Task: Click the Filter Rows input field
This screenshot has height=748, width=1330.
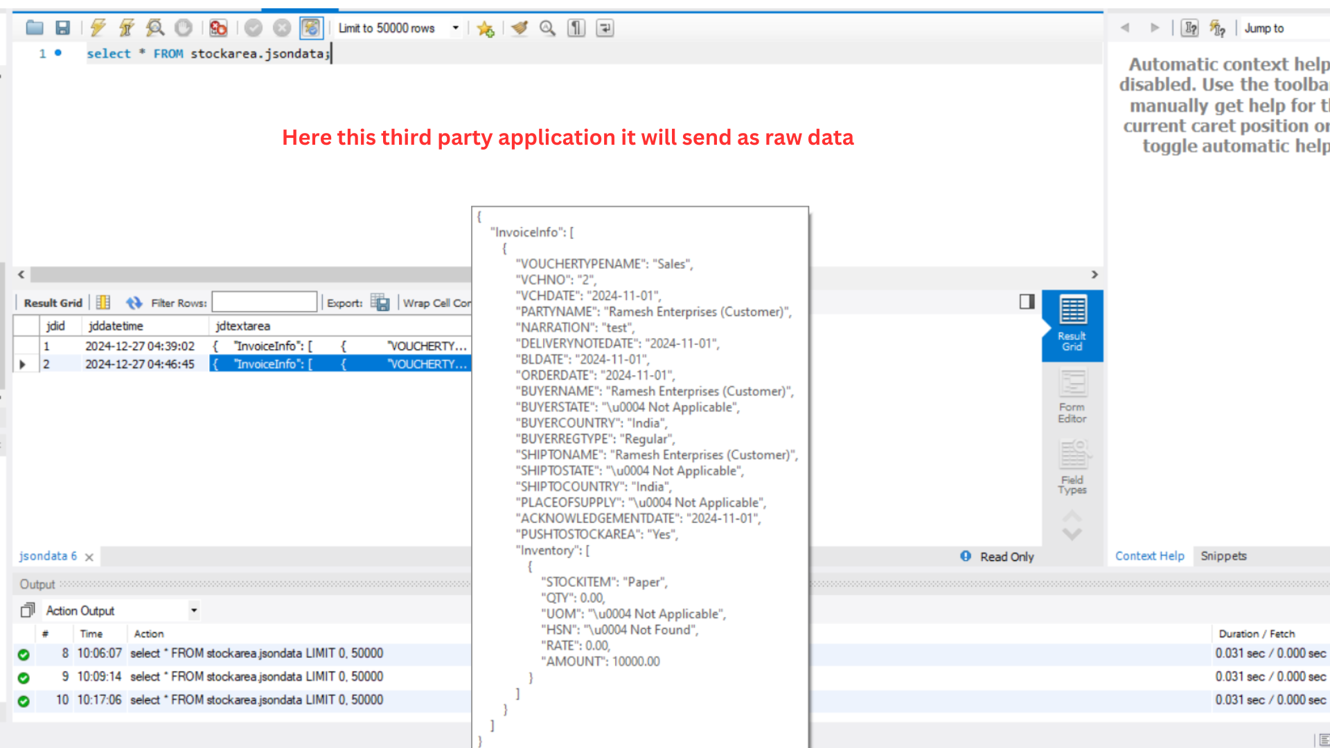Action: coord(264,303)
